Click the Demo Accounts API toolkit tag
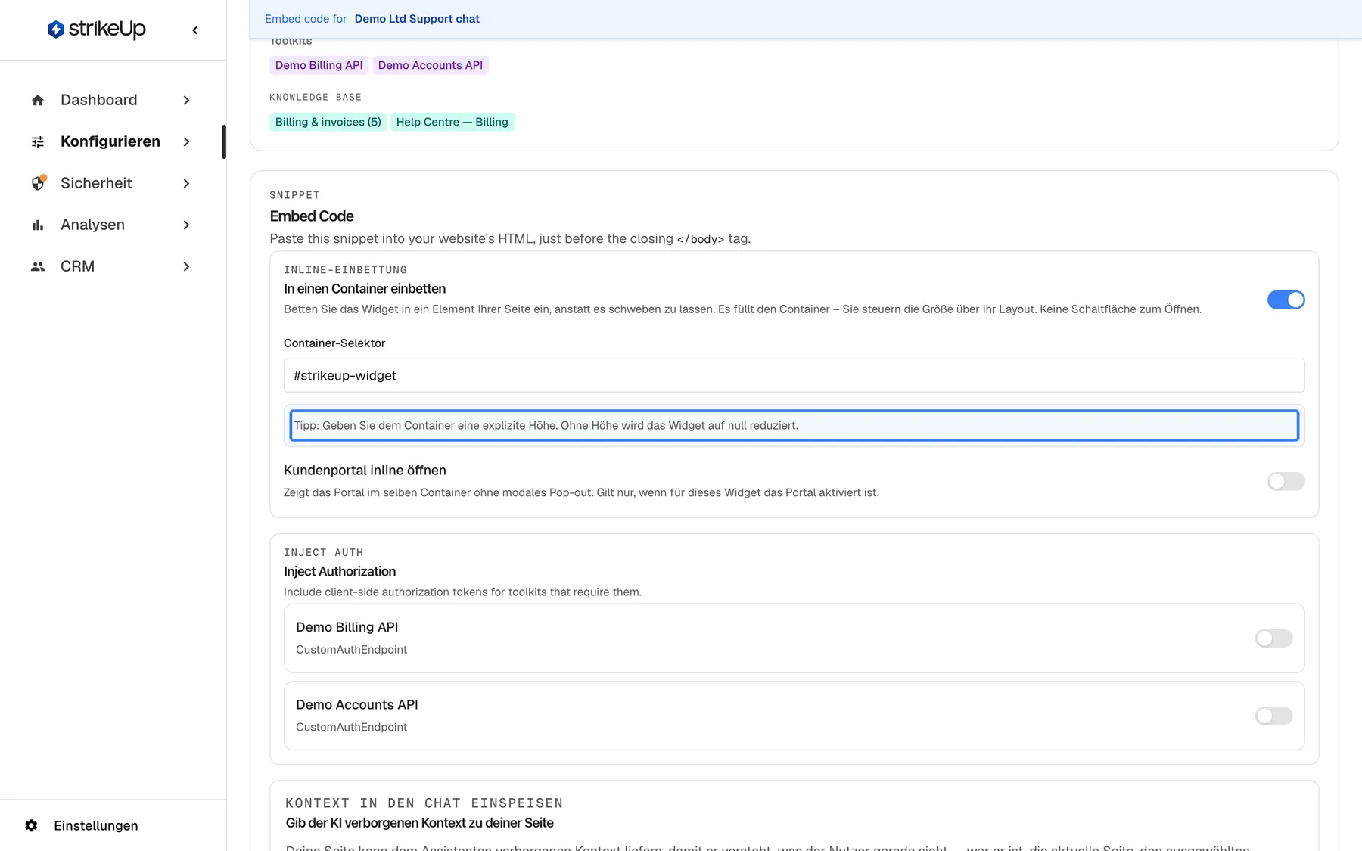Screen dimensions: 1362x851 tap(431, 65)
